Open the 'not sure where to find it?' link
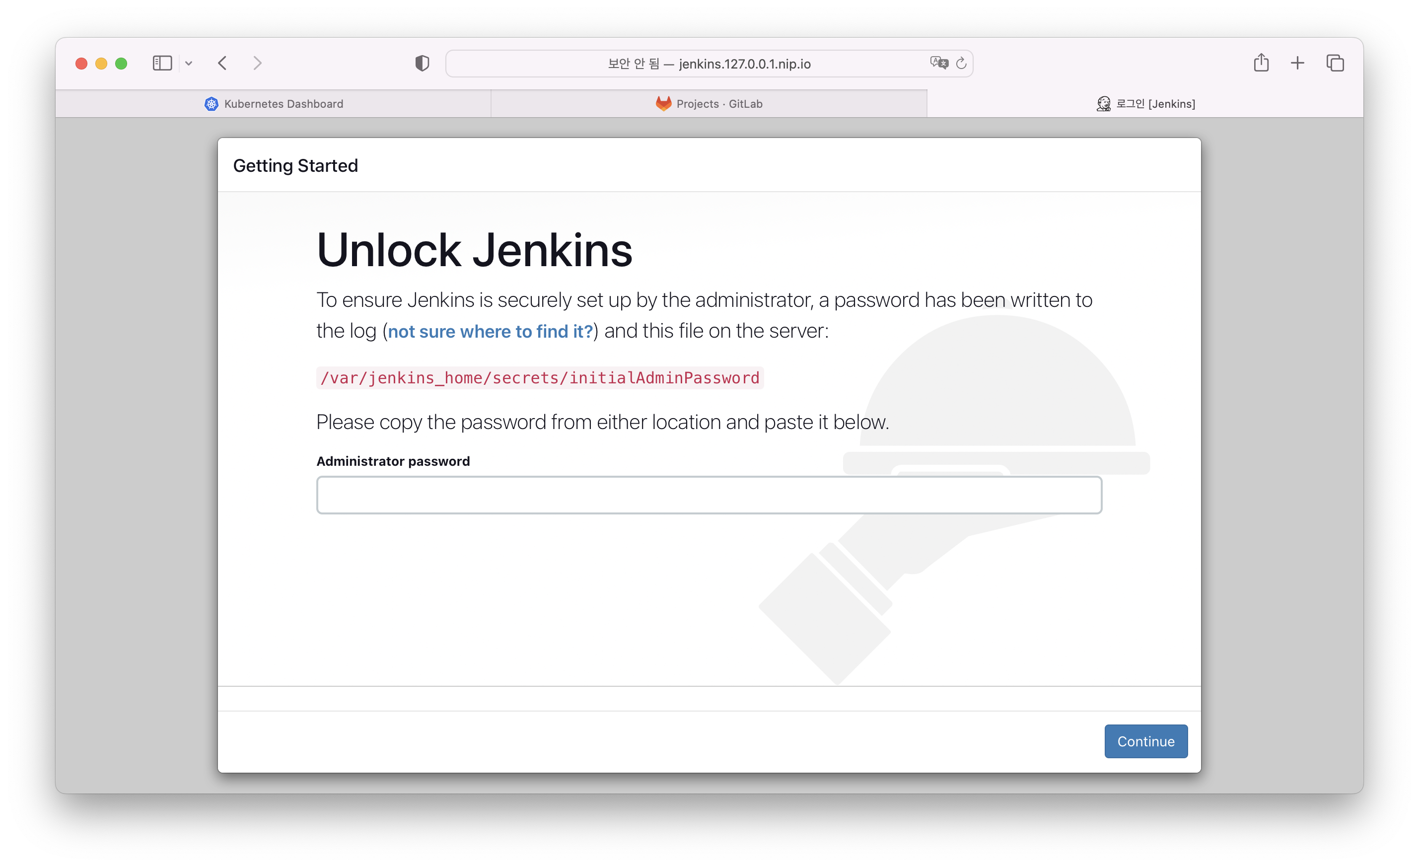1419x867 pixels. 490,331
